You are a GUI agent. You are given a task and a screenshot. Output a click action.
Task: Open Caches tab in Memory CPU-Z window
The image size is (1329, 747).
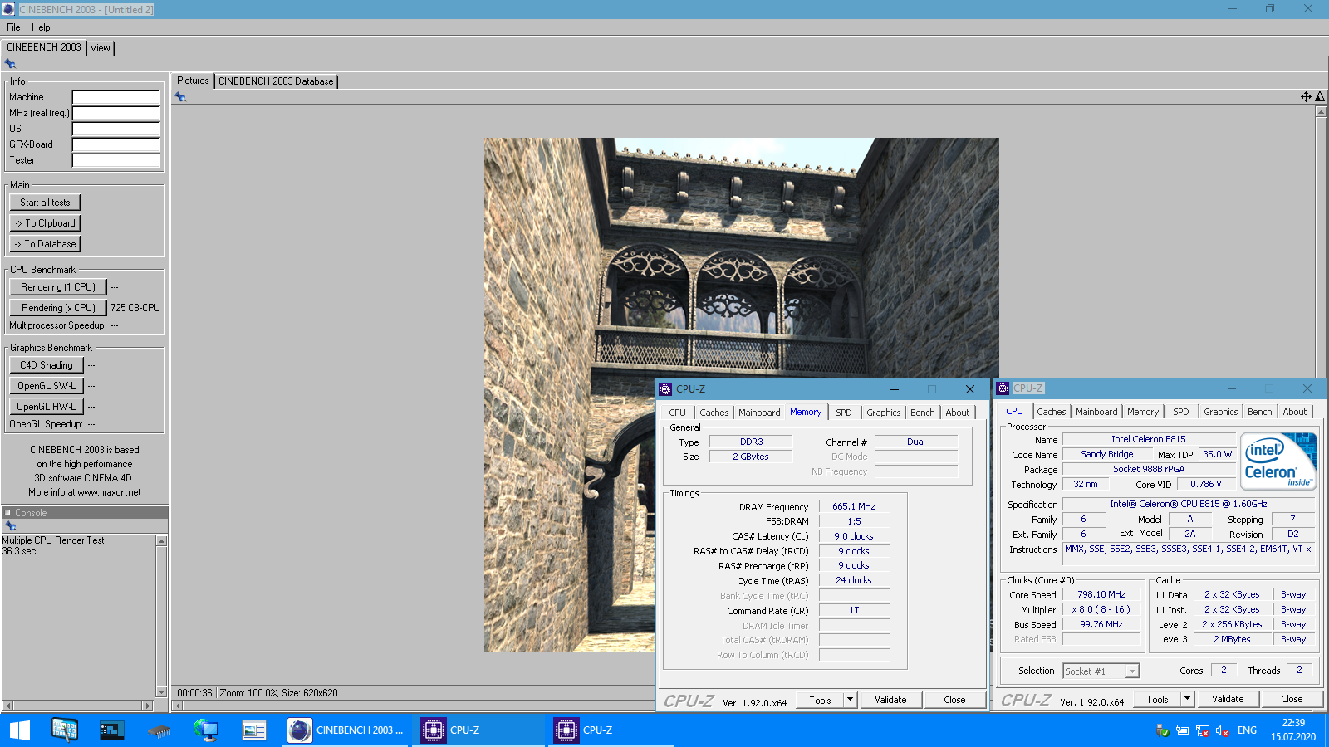pos(714,413)
